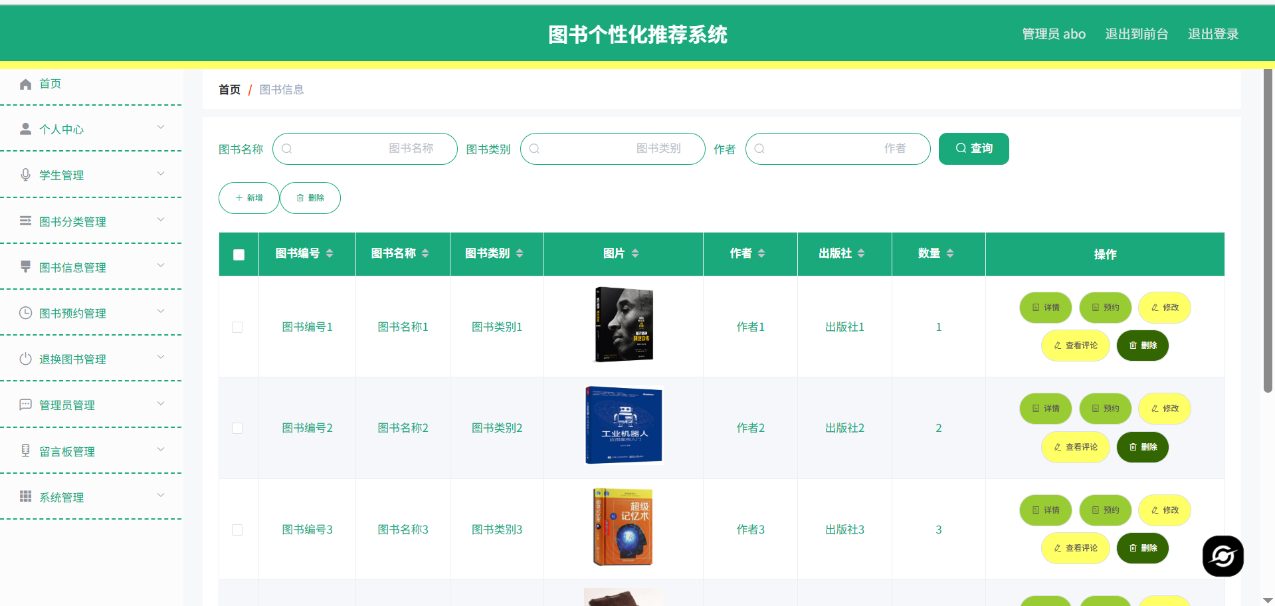Expand the 图书信息管理 sidebar menu
Image resolution: width=1275 pixels, height=606 pixels.
click(160, 266)
